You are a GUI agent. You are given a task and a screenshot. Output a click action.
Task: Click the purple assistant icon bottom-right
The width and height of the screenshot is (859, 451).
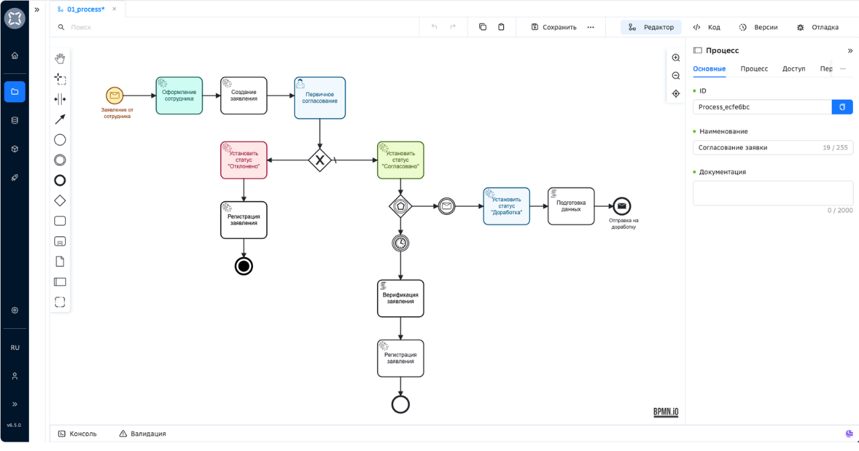pyautogui.click(x=850, y=434)
